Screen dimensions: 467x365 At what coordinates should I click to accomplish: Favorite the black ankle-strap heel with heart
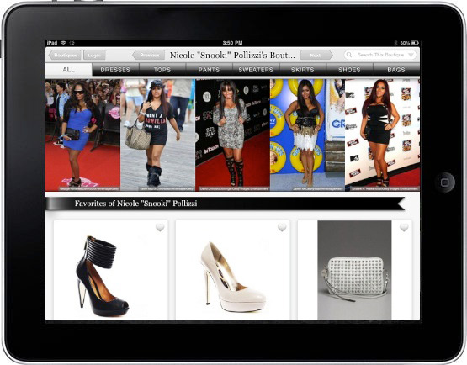[x=160, y=228]
